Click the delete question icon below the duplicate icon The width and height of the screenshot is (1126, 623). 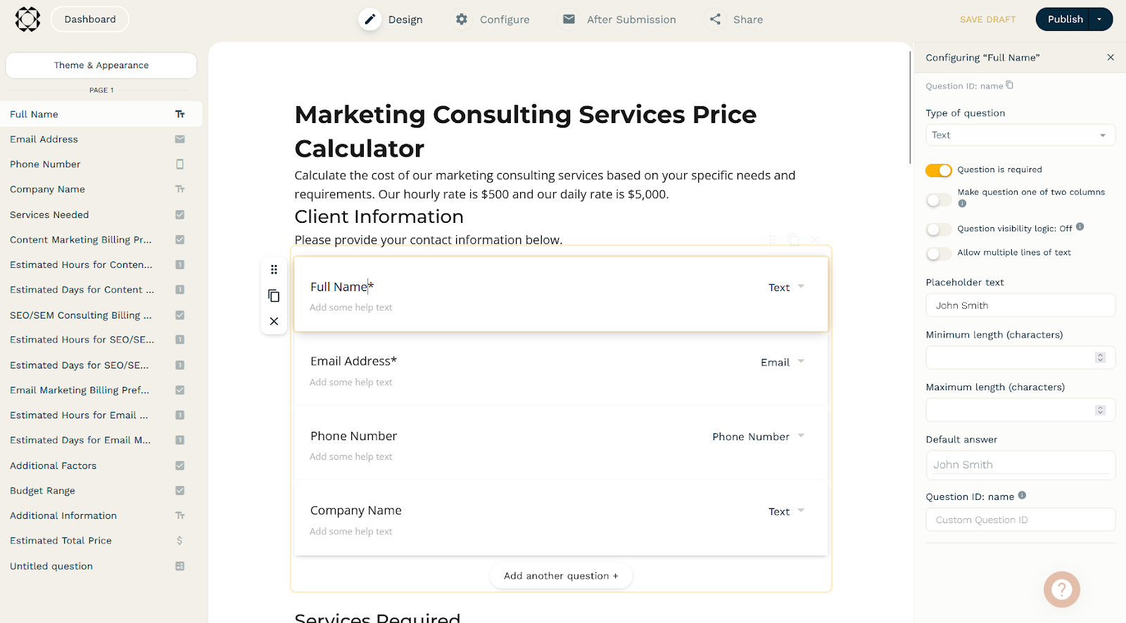274,321
